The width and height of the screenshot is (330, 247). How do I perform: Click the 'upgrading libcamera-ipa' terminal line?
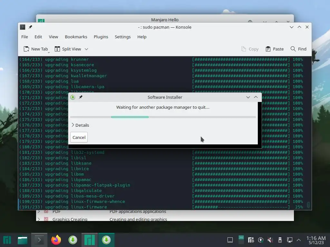click(x=161, y=87)
